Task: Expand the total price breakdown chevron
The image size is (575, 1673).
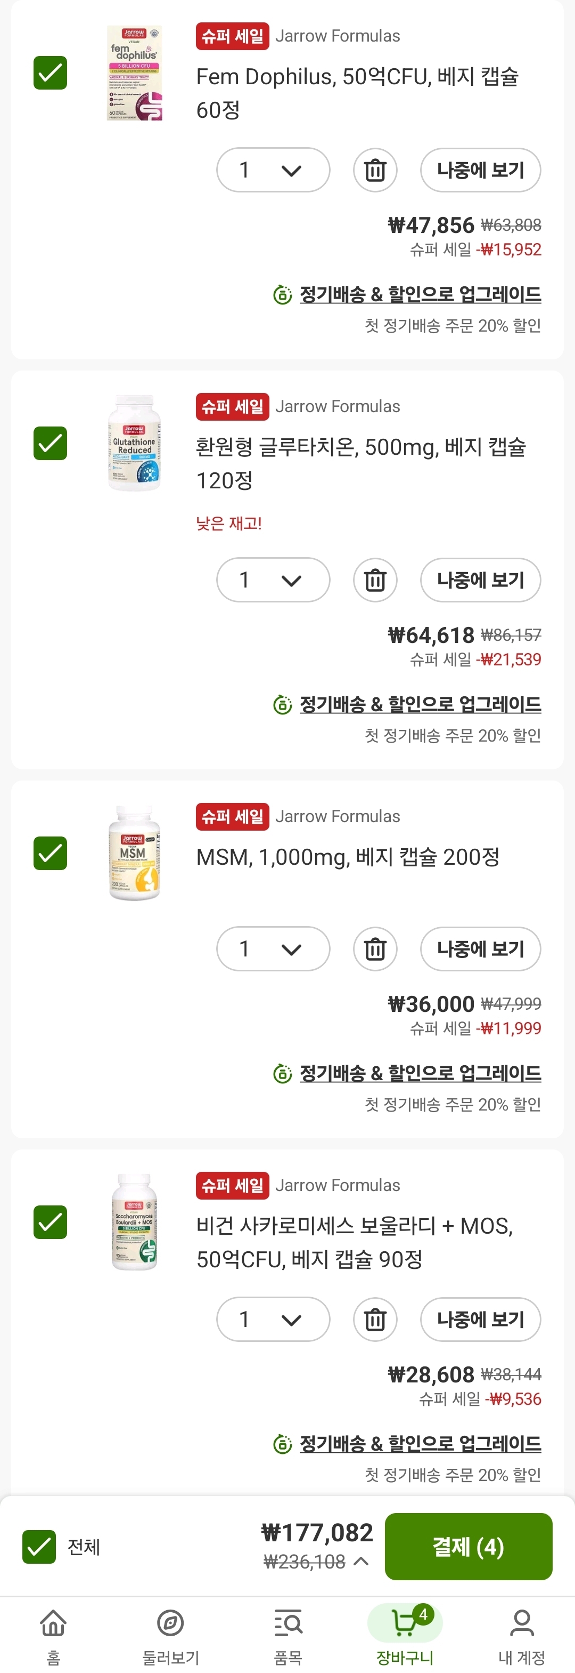Action: coord(362,1561)
